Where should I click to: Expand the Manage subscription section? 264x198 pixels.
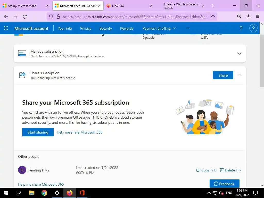coord(239,53)
